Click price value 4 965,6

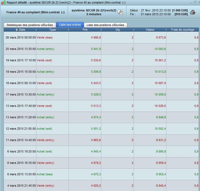click(x=96, y=140)
